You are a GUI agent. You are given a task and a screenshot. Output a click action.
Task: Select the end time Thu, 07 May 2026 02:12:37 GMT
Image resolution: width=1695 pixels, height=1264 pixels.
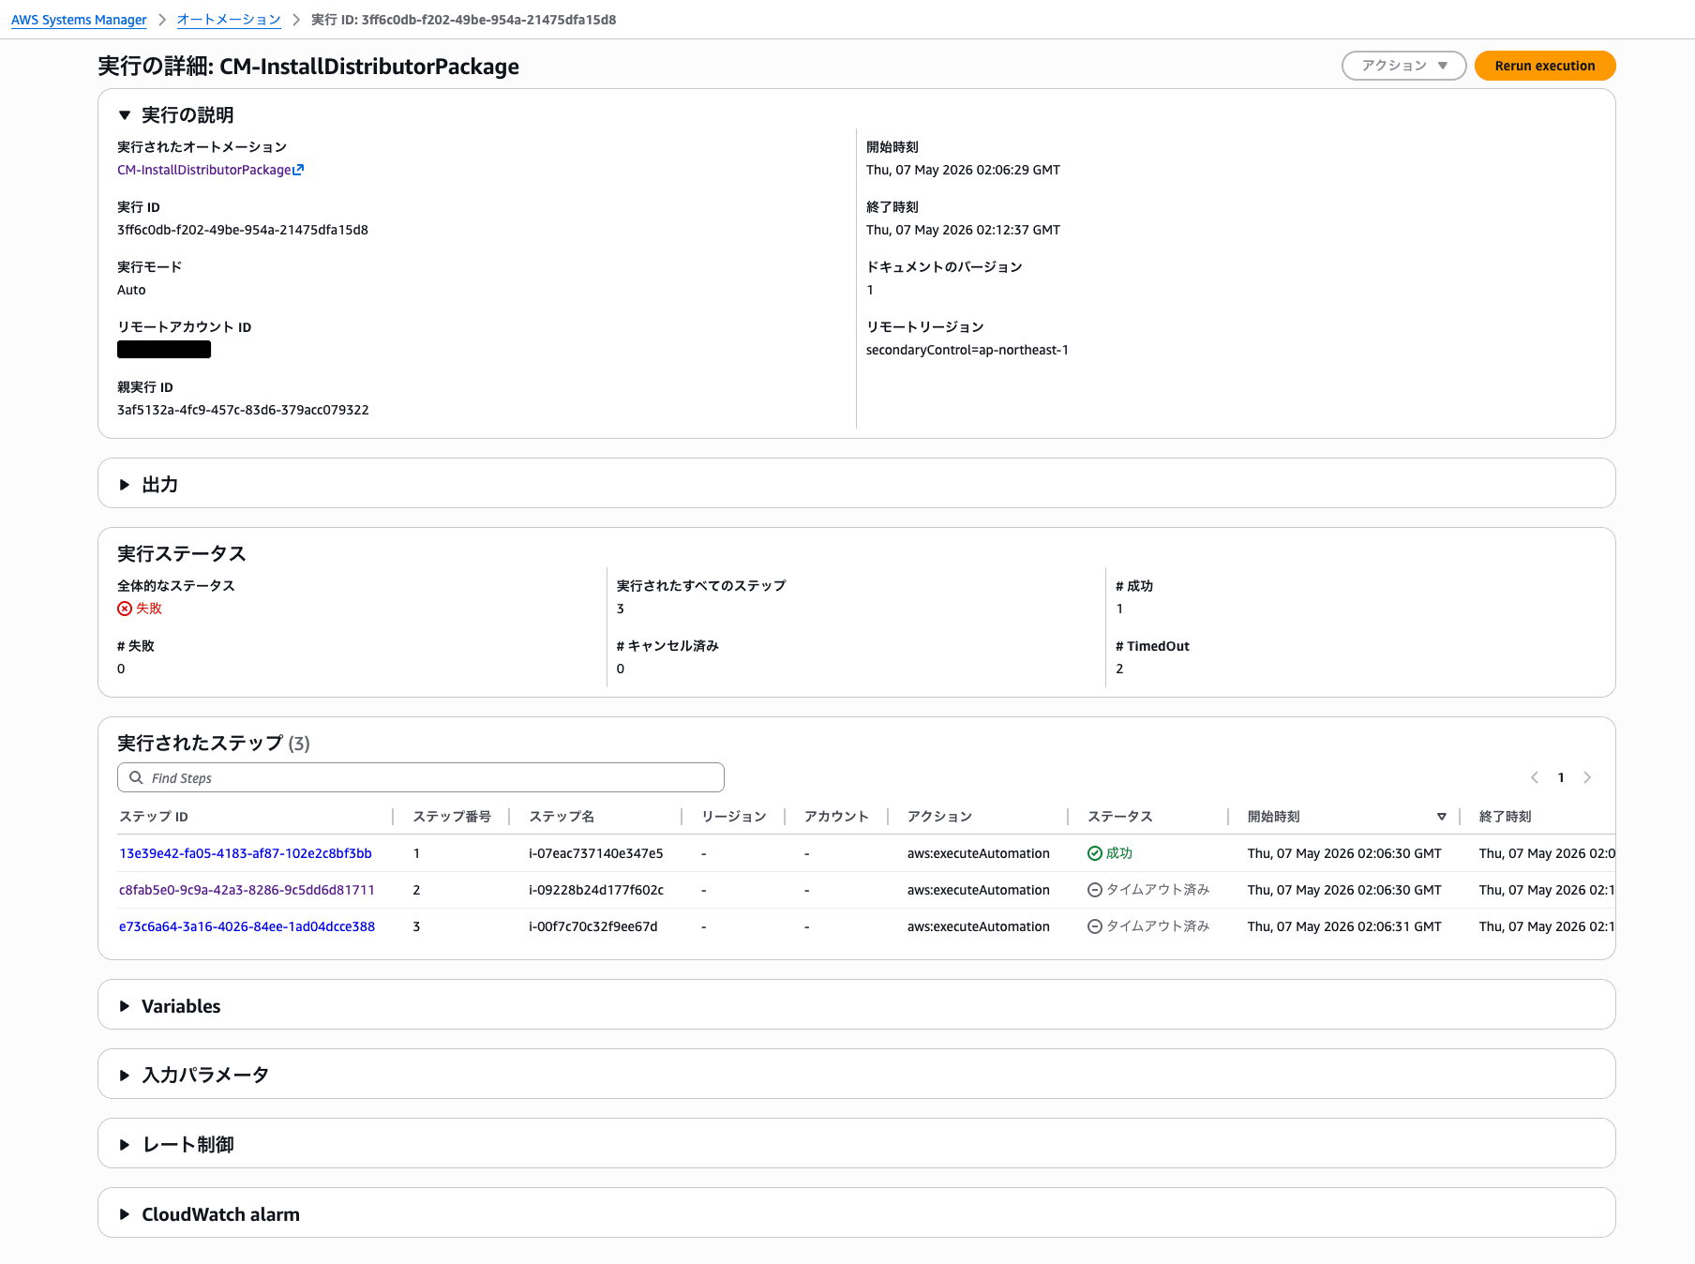pos(963,230)
